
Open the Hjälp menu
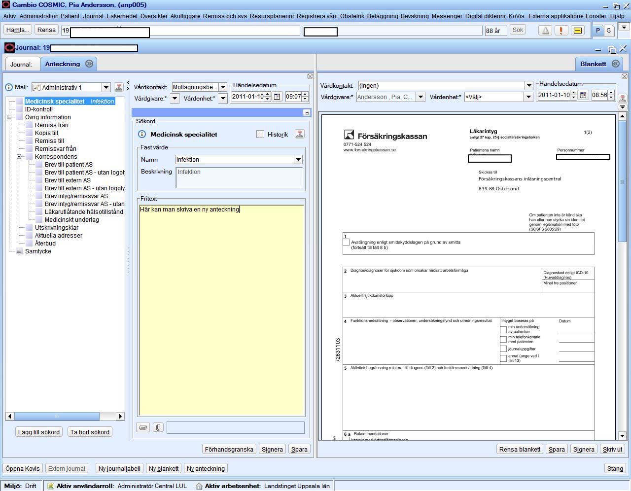pos(617,16)
